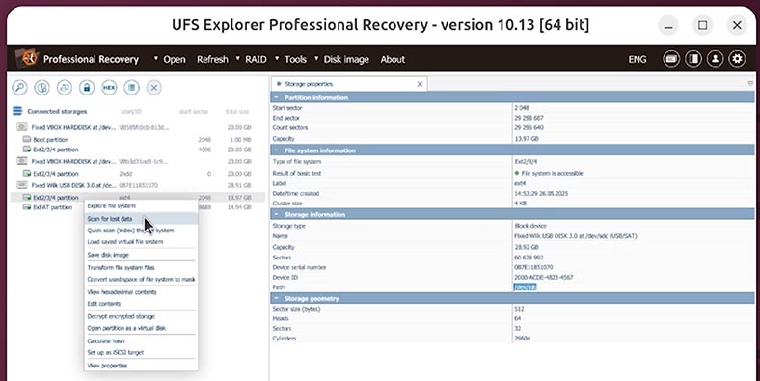Choose Transform file system files

tap(141, 267)
